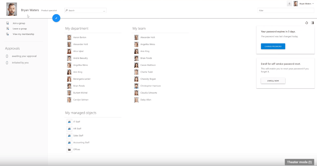Click the search magnifier icon
The width and height of the screenshot is (317, 166).
point(66,11)
